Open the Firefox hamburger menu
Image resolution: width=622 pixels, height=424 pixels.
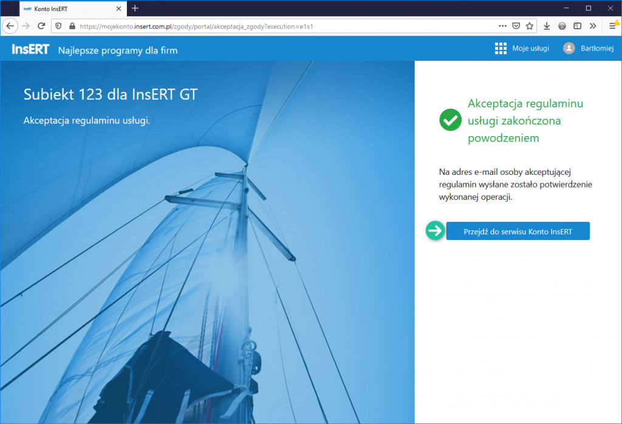(613, 26)
